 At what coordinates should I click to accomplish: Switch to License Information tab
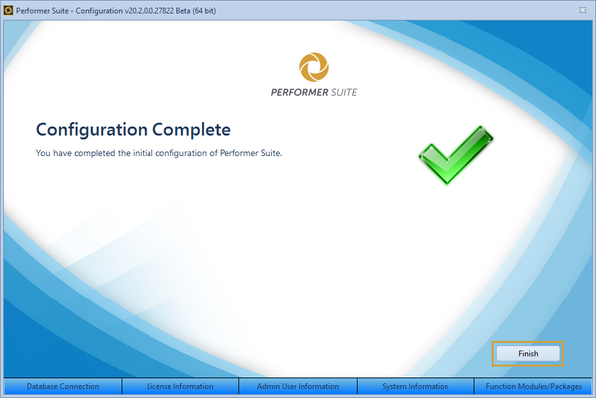point(180,386)
